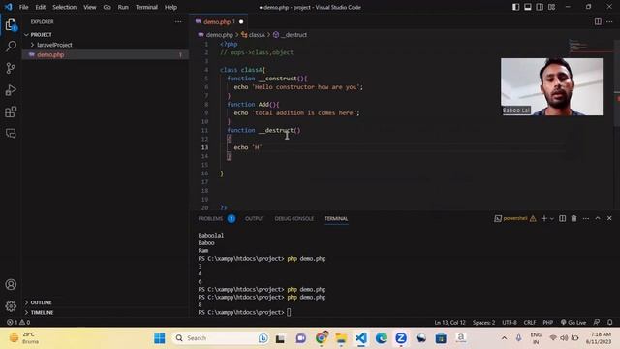Open notifications bell in status bar

pyautogui.click(x=609, y=322)
